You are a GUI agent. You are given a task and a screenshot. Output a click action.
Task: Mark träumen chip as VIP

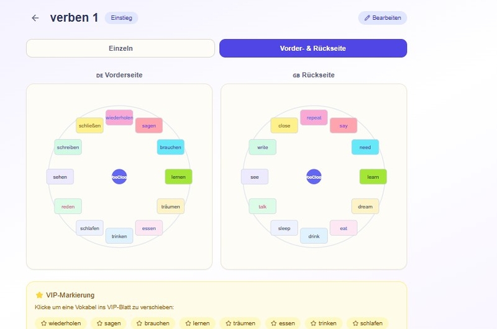240,323
